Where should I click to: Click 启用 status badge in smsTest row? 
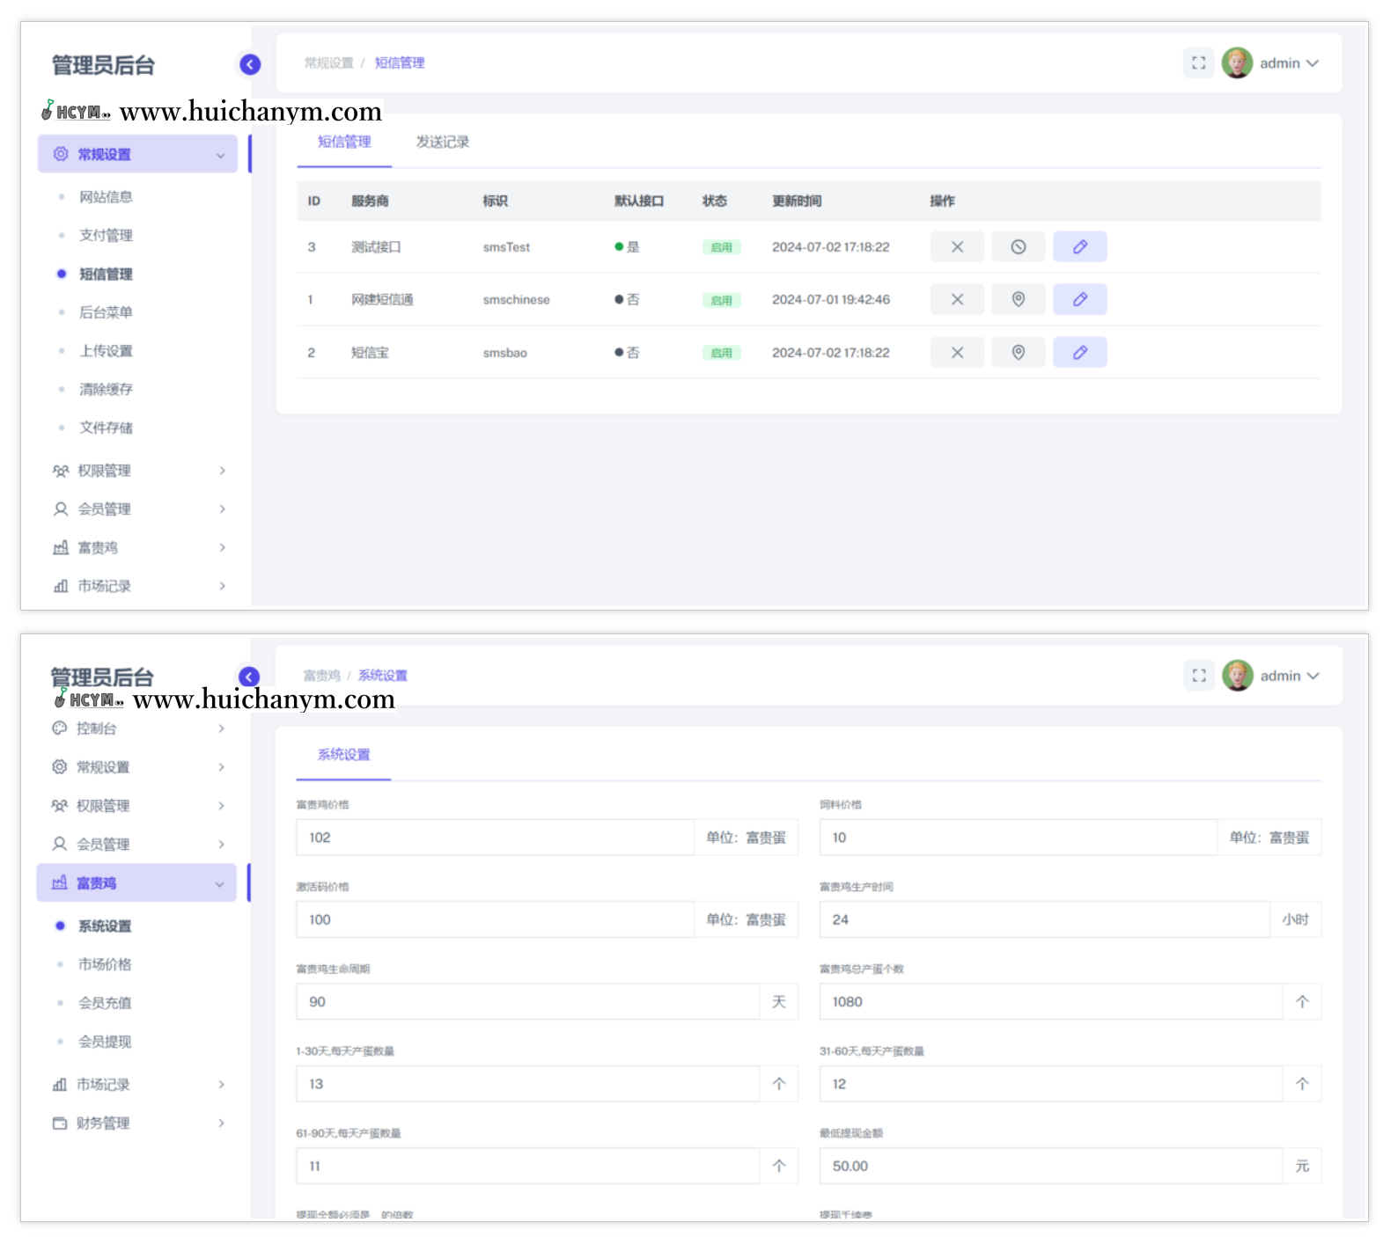721,247
